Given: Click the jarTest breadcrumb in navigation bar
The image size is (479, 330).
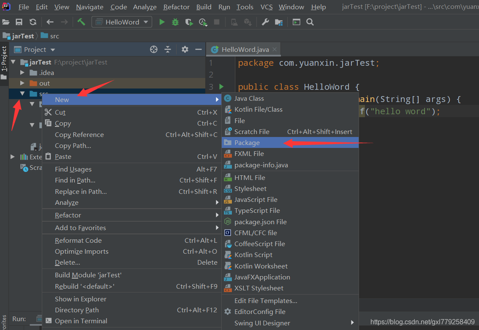Looking at the screenshot, I should (x=23, y=36).
